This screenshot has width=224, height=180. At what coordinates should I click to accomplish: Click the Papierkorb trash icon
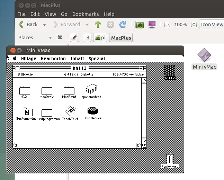170,159
